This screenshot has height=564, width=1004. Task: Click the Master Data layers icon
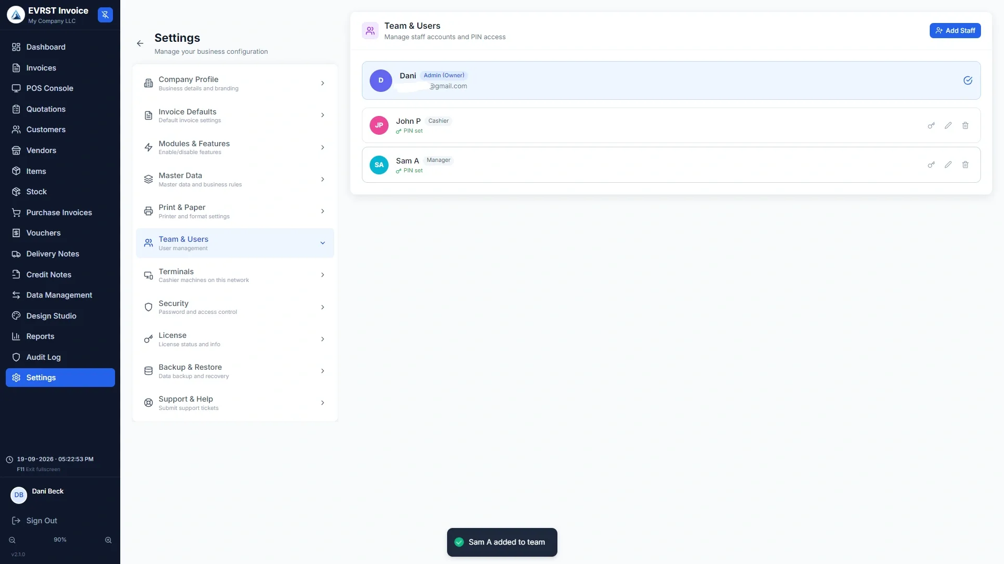[149, 179]
